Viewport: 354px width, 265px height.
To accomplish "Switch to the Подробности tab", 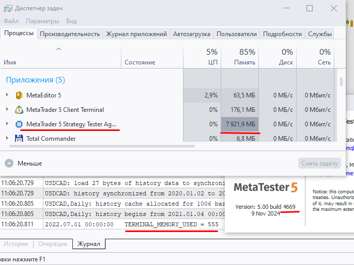I will (x=282, y=34).
